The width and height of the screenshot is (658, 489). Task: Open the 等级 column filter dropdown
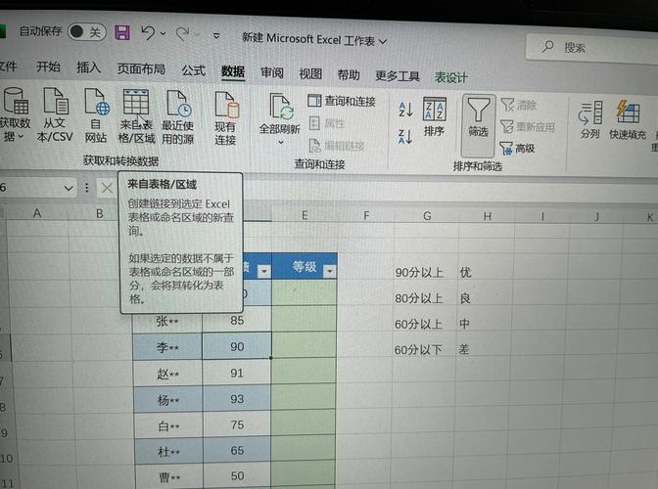click(330, 272)
